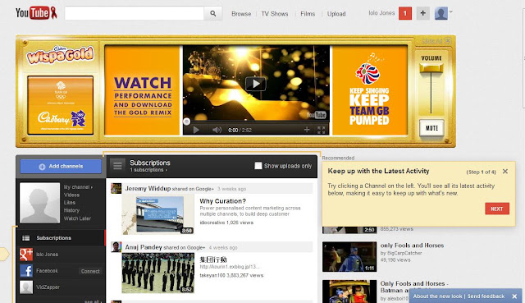The height and width of the screenshot is (303, 525).
Task: Click the Wispa Gold logo
Action: point(60,55)
